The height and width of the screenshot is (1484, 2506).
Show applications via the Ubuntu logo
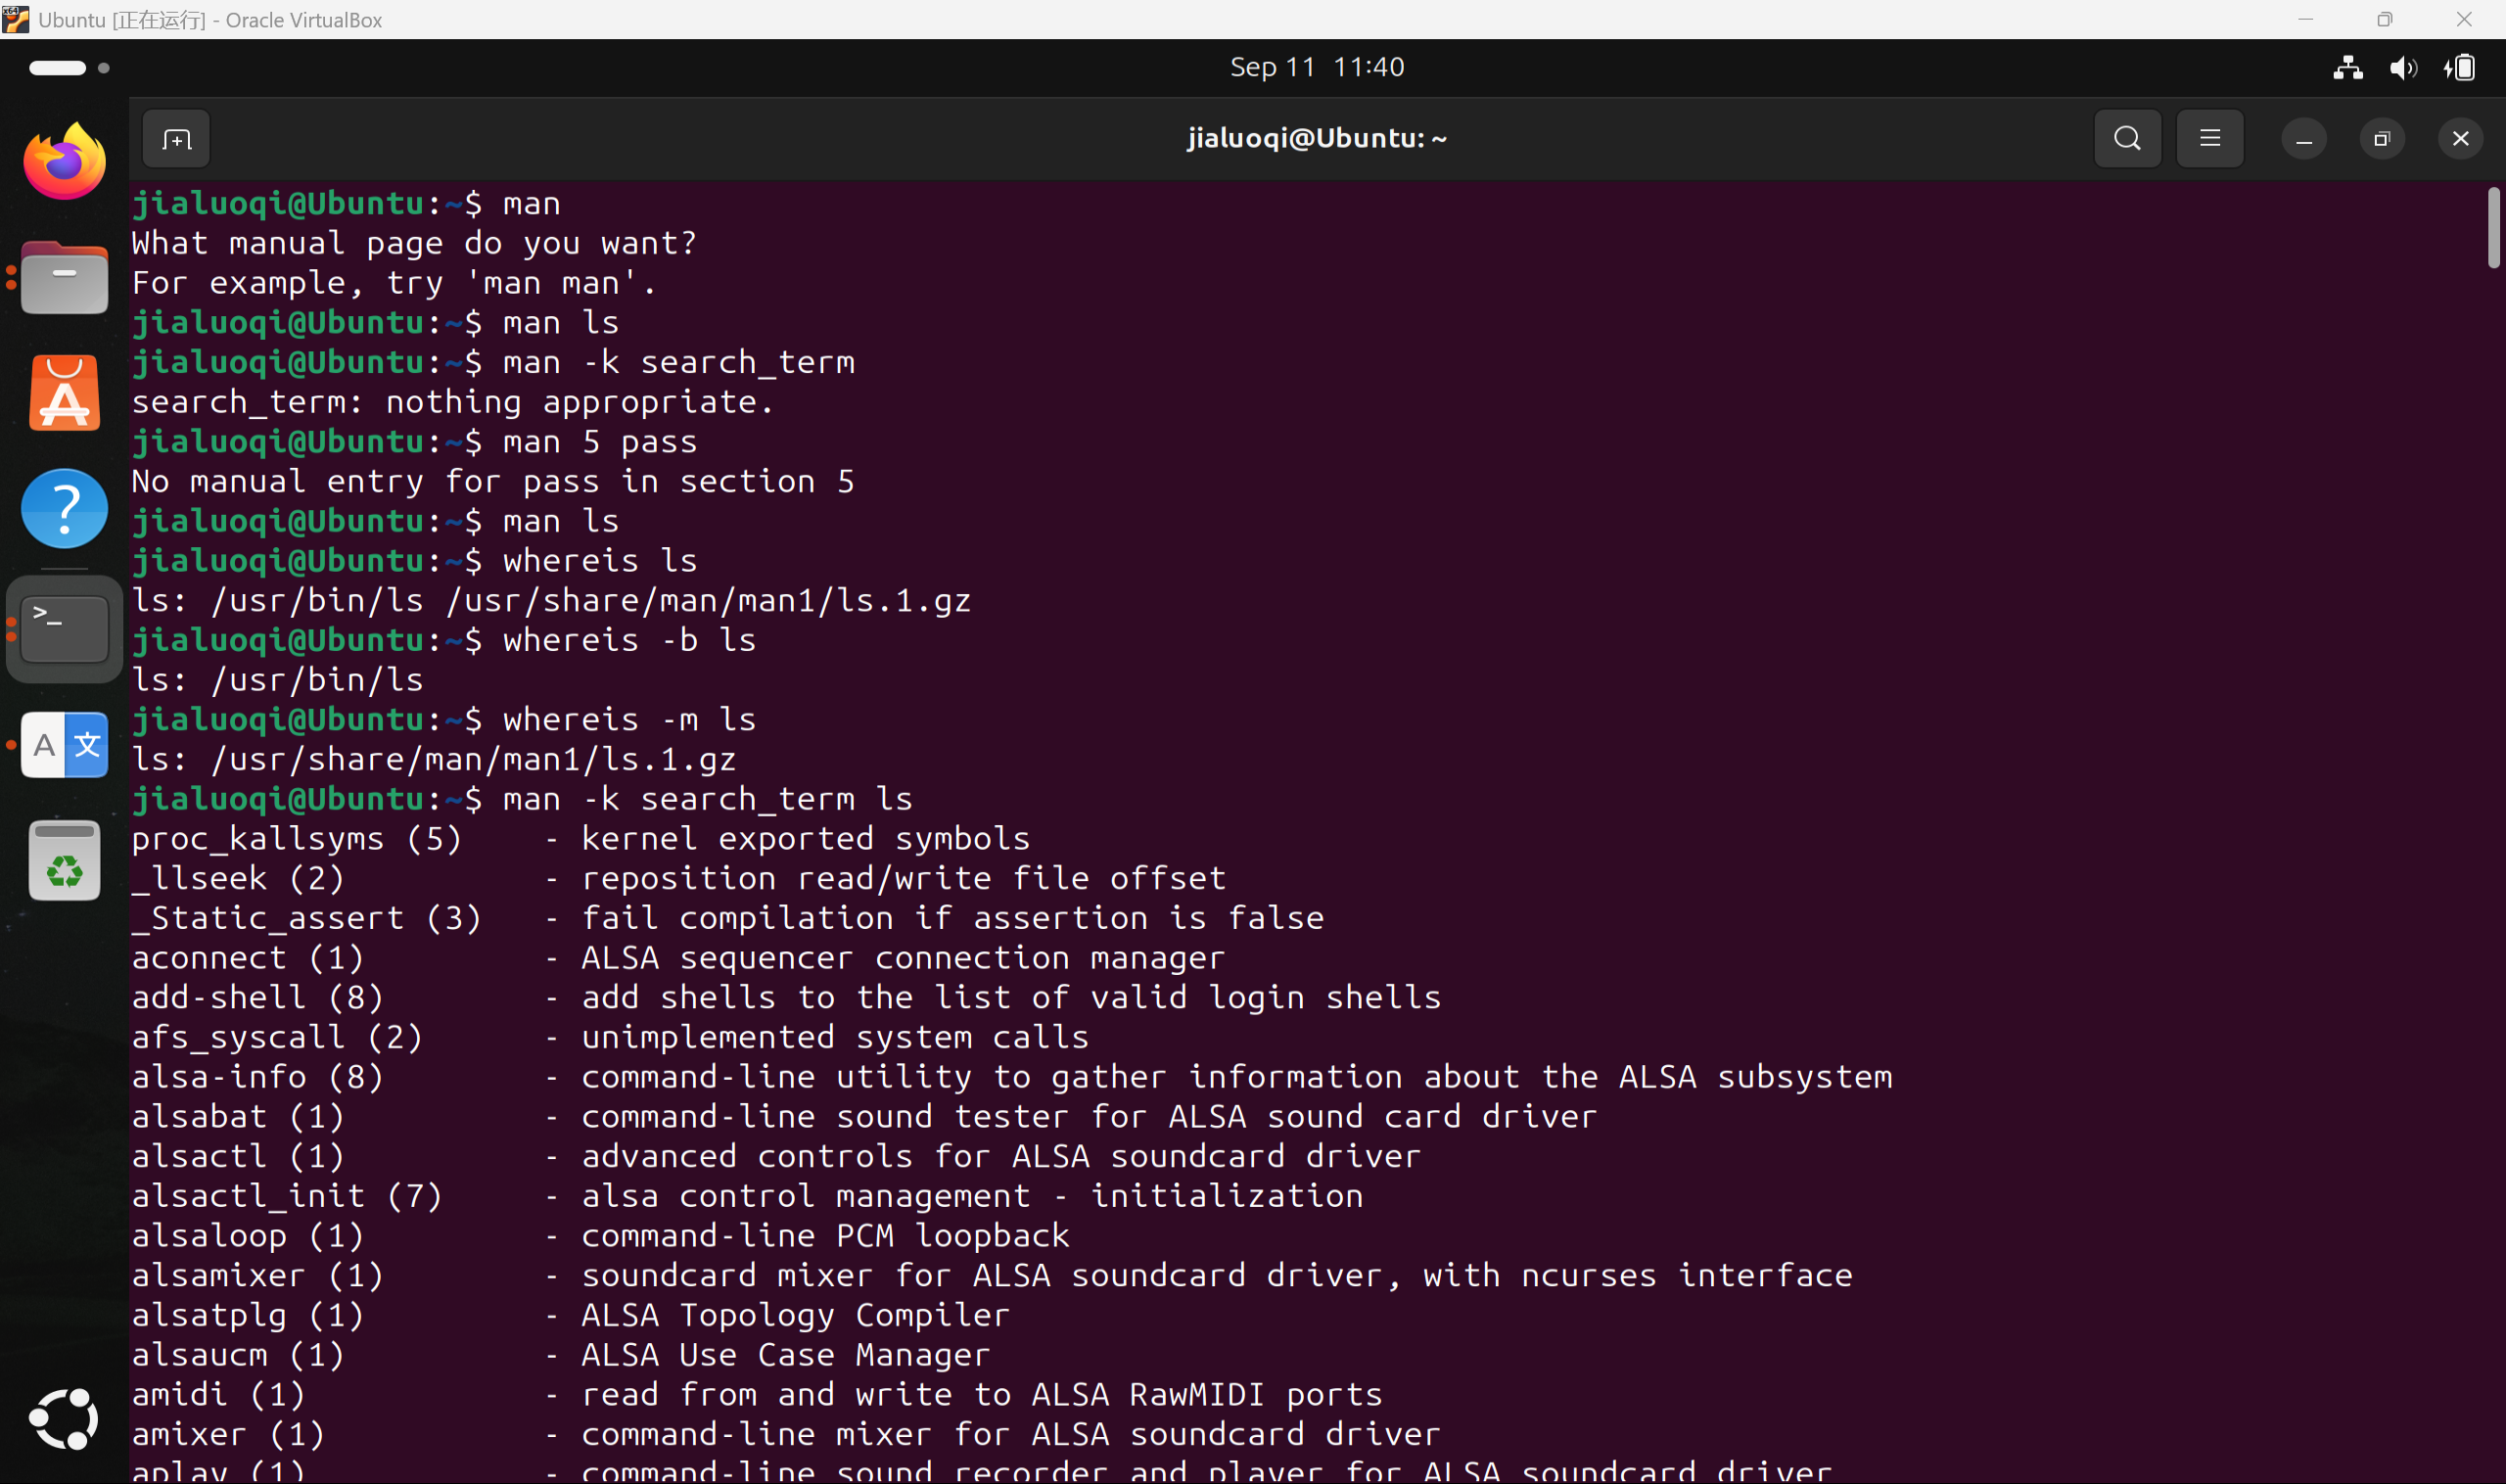65,1418
